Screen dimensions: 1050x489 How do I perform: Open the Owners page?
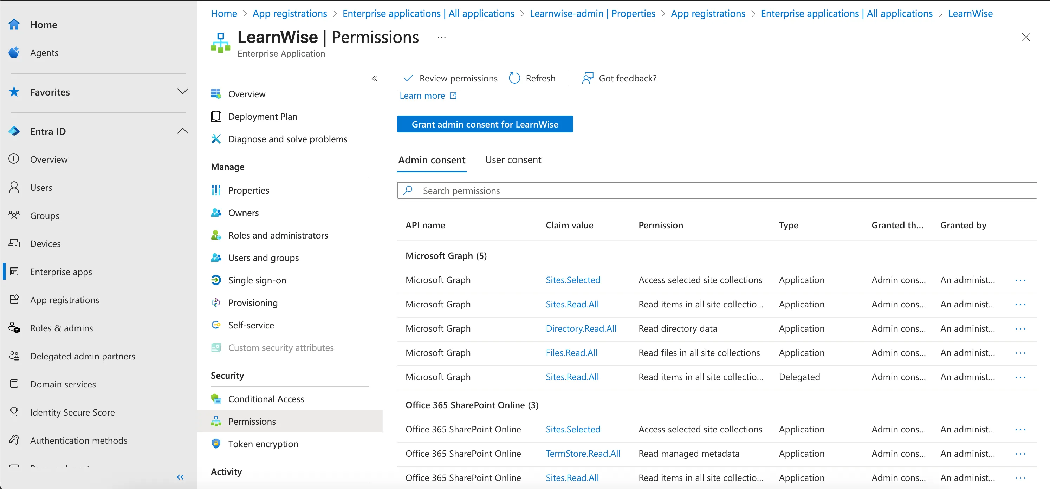pyautogui.click(x=243, y=213)
